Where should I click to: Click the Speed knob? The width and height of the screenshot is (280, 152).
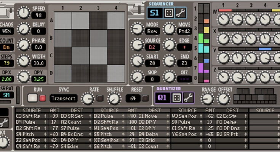pyautogui.click(x=24, y=13)
